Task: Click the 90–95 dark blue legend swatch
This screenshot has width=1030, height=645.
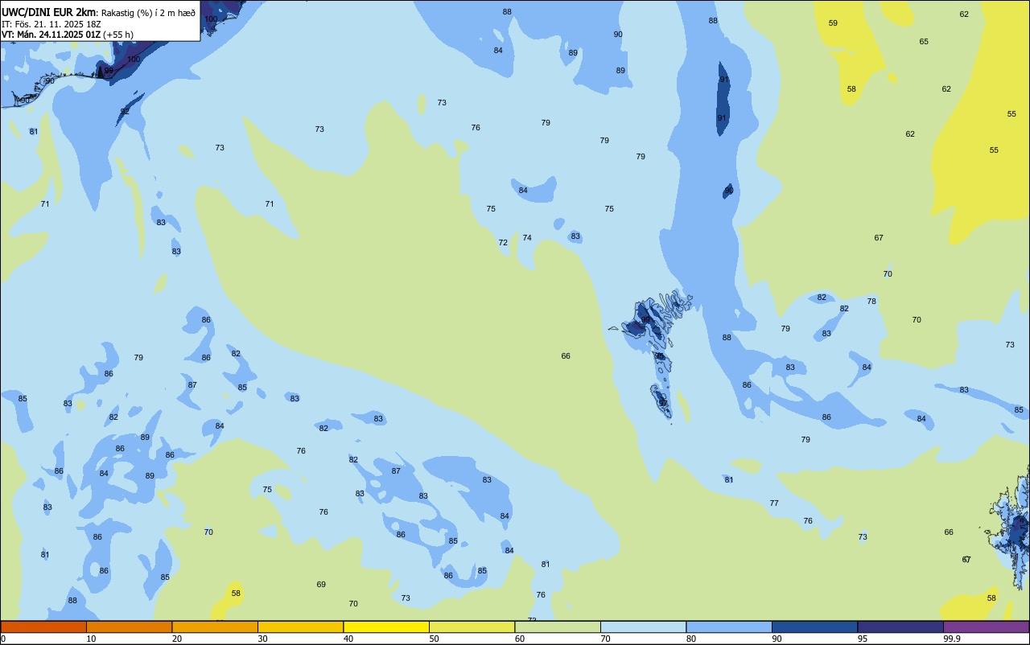Action: click(x=814, y=627)
